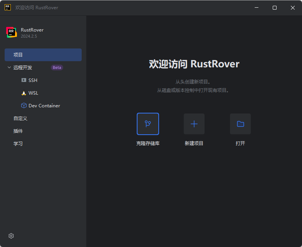This screenshot has width=302, height=247.
Task: Go to the 学习 page
Action: [x=18, y=144]
